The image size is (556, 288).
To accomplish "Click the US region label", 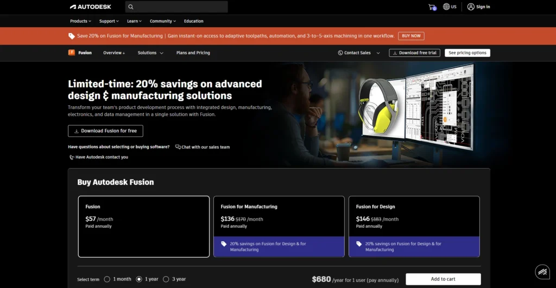I will click(453, 7).
